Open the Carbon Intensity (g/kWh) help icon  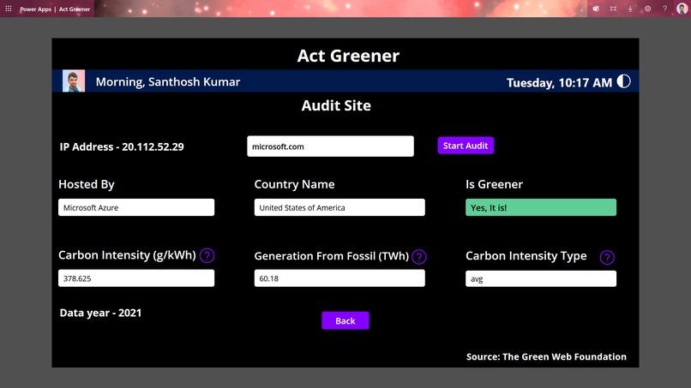(x=207, y=255)
